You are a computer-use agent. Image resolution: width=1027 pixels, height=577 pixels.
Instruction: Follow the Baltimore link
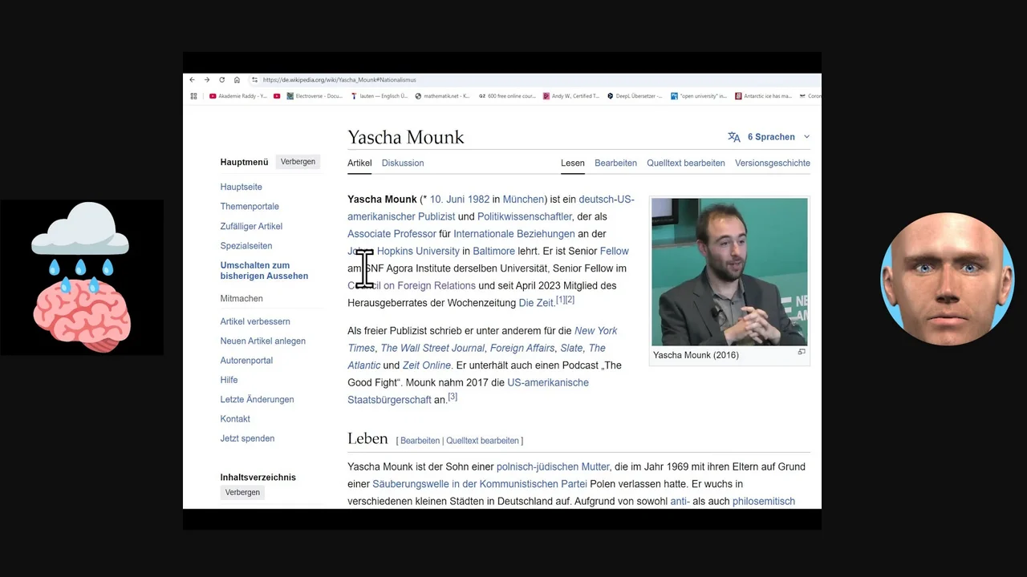(x=493, y=251)
